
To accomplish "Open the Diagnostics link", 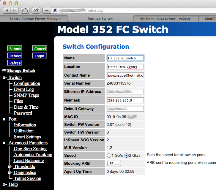I will click(x=25, y=172).
